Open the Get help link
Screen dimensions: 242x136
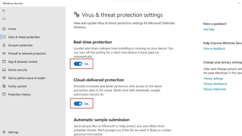coord(209,29)
